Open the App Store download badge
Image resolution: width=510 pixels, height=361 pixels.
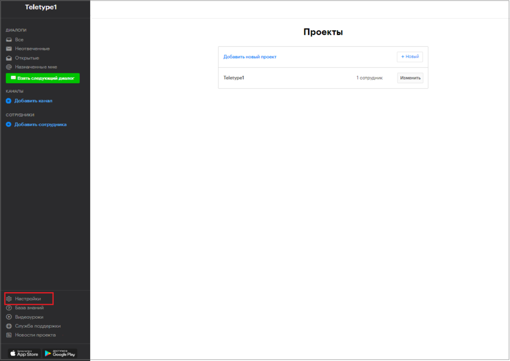click(24, 353)
